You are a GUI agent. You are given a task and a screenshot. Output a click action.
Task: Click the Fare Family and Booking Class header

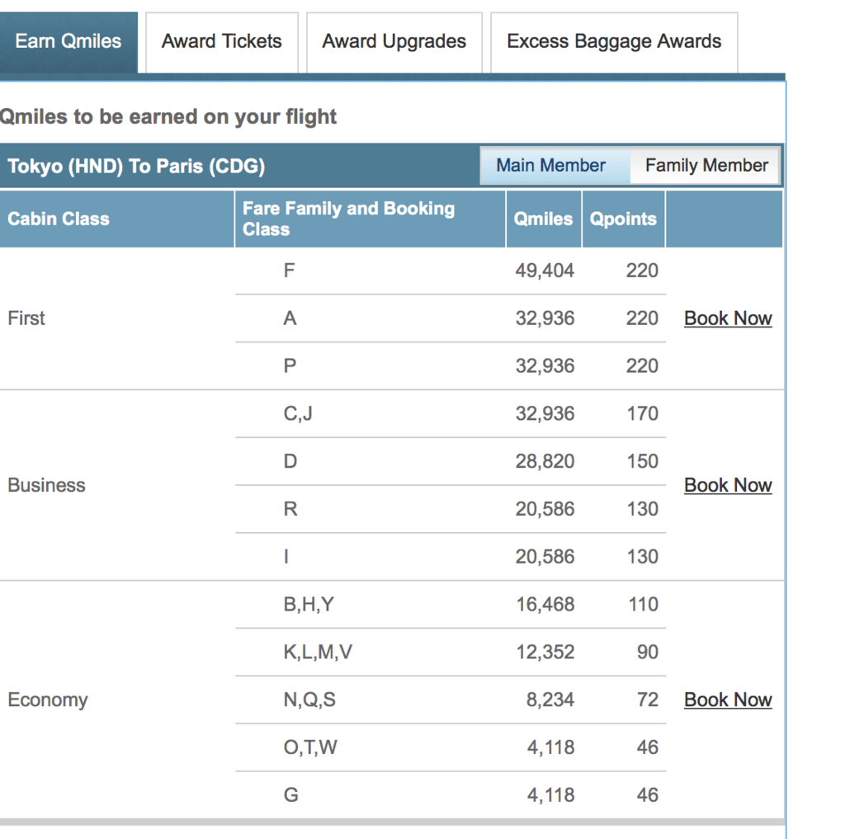pyautogui.click(x=371, y=219)
